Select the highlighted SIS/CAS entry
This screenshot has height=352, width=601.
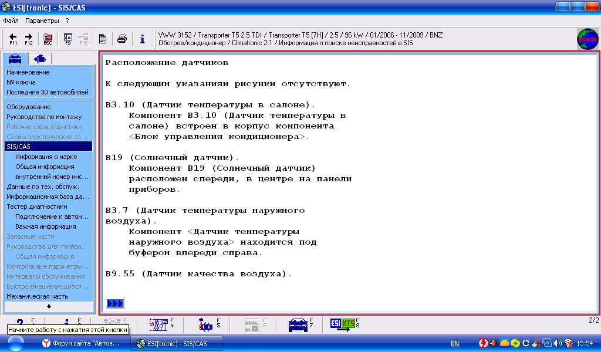[48, 146]
